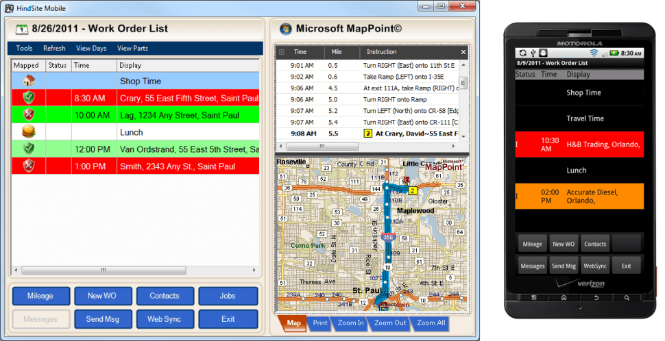The height and width of the screenshot is (341, 665).
Task: Click directions list horizontal scrollbar thumb
Action: pos(322,146)
